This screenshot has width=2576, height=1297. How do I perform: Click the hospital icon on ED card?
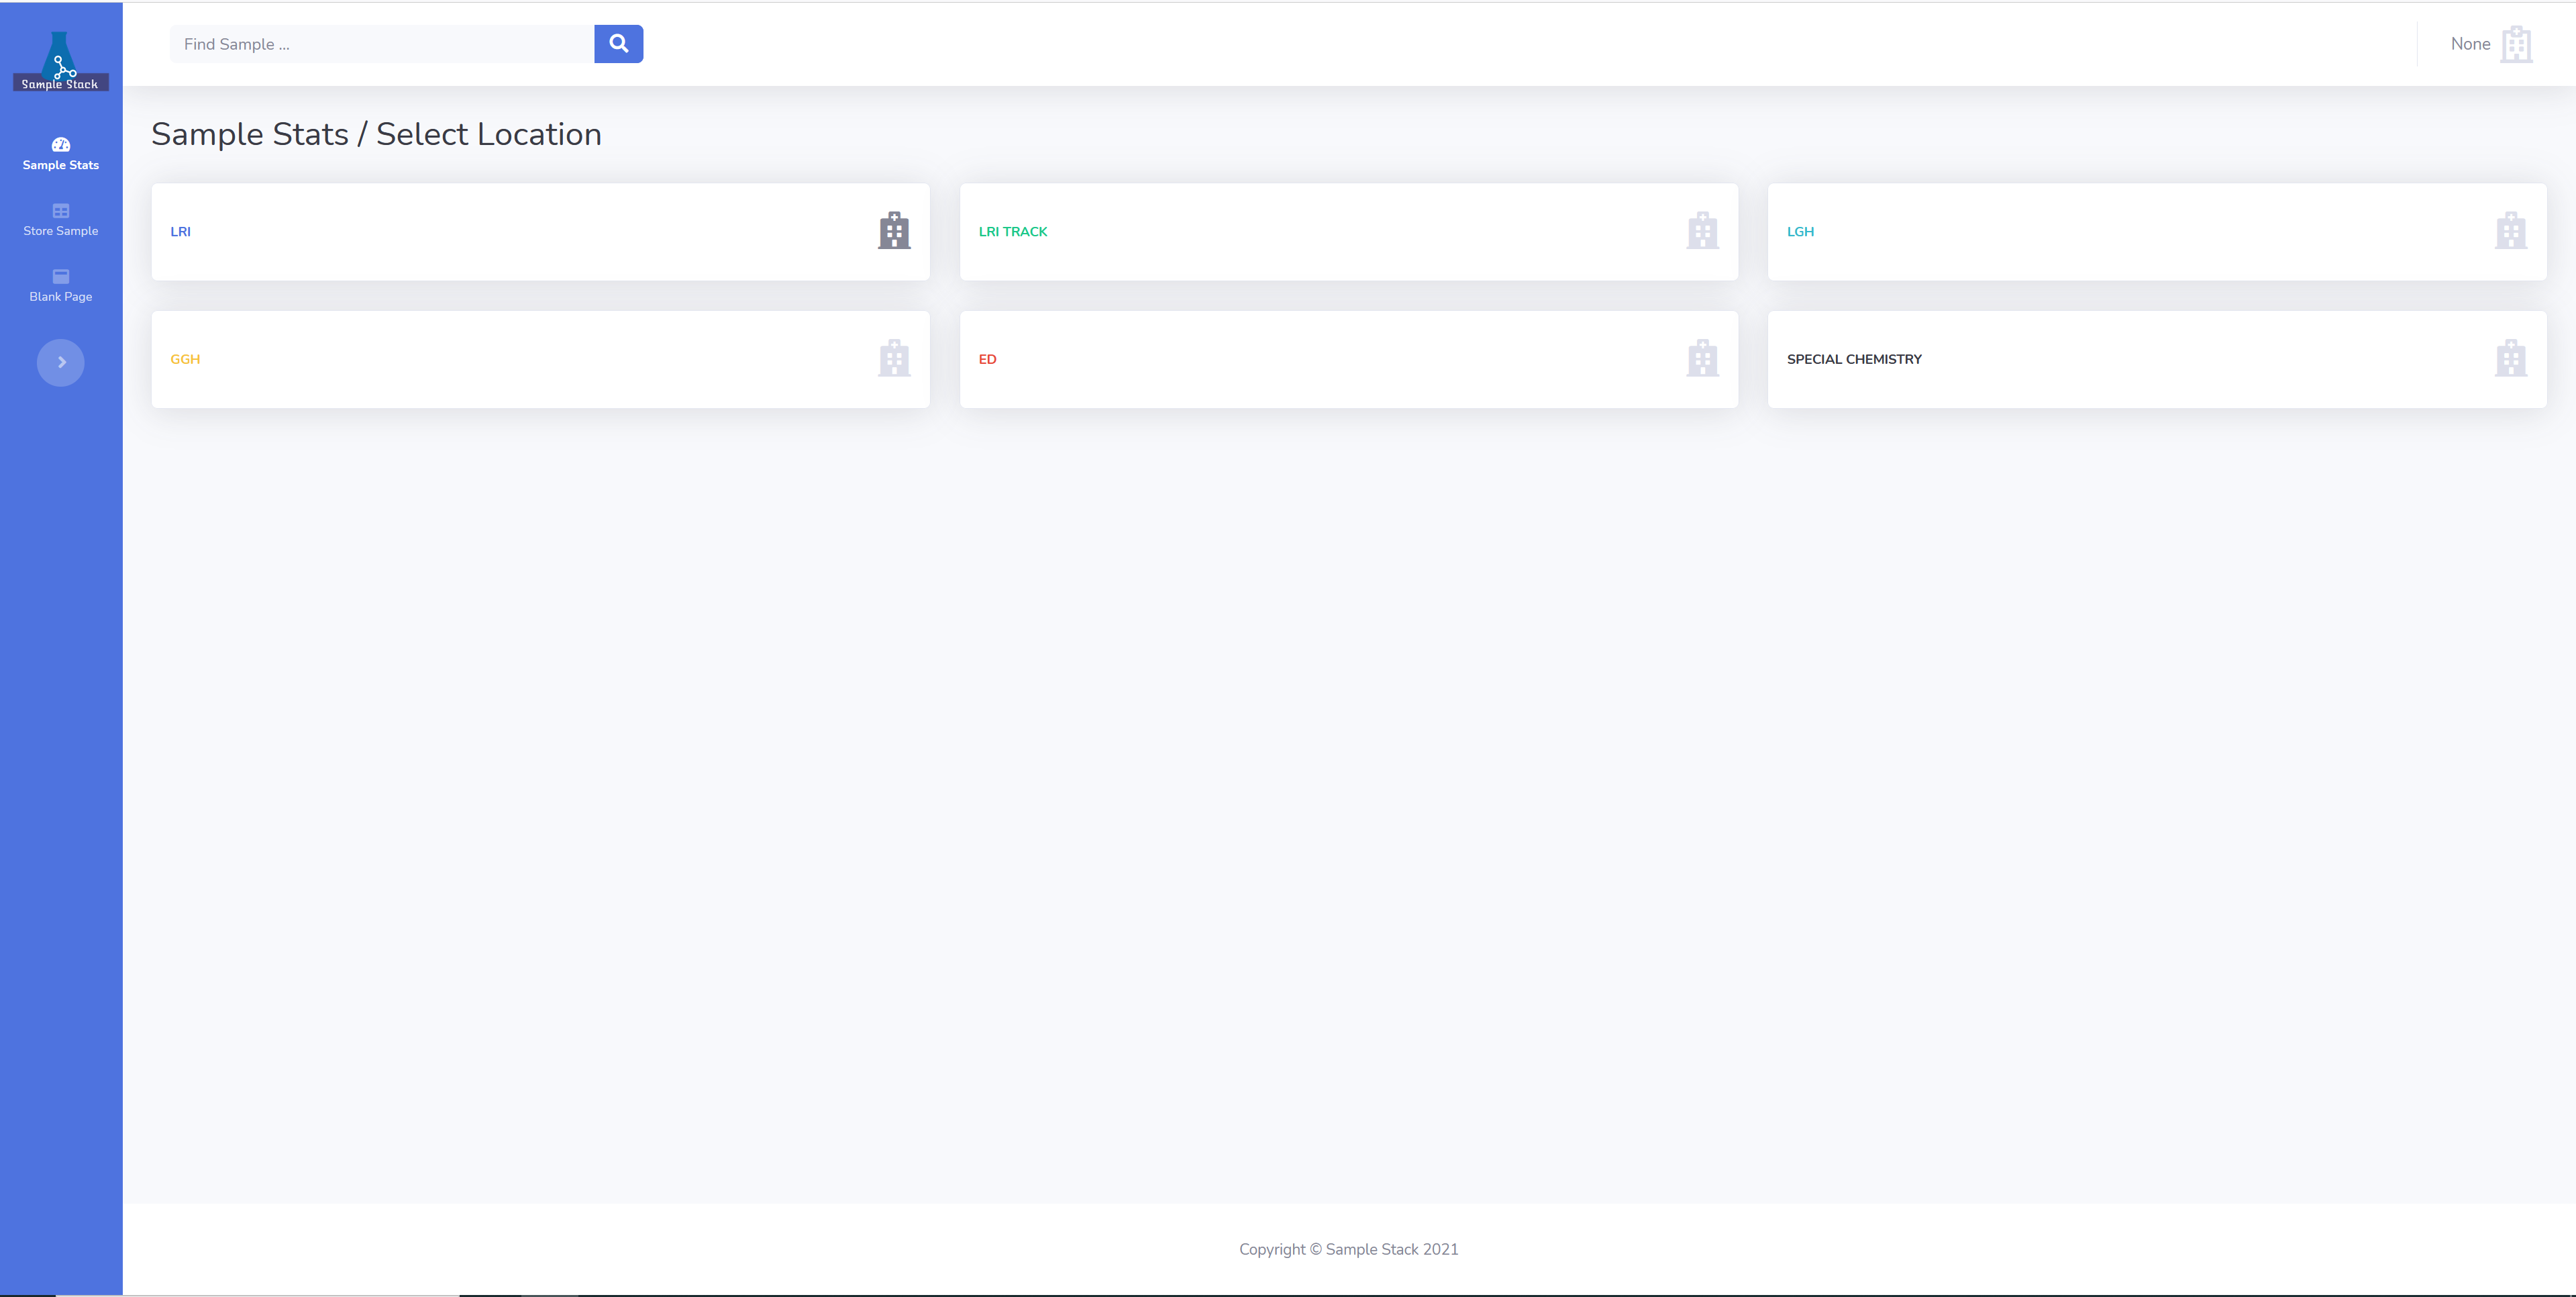pyautogui.click(x=1702, y=359)
